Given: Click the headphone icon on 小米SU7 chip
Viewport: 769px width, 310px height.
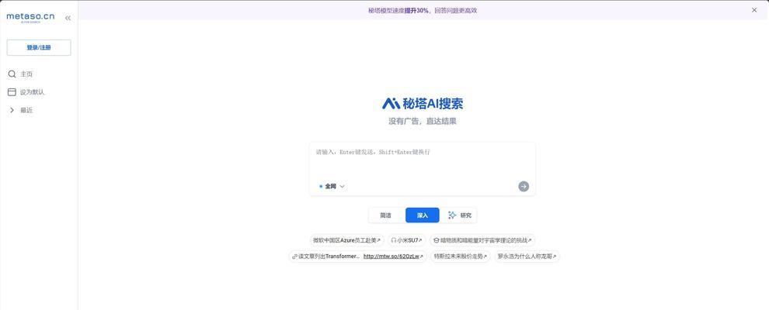Looking at the screenshot, I should 393,240.
